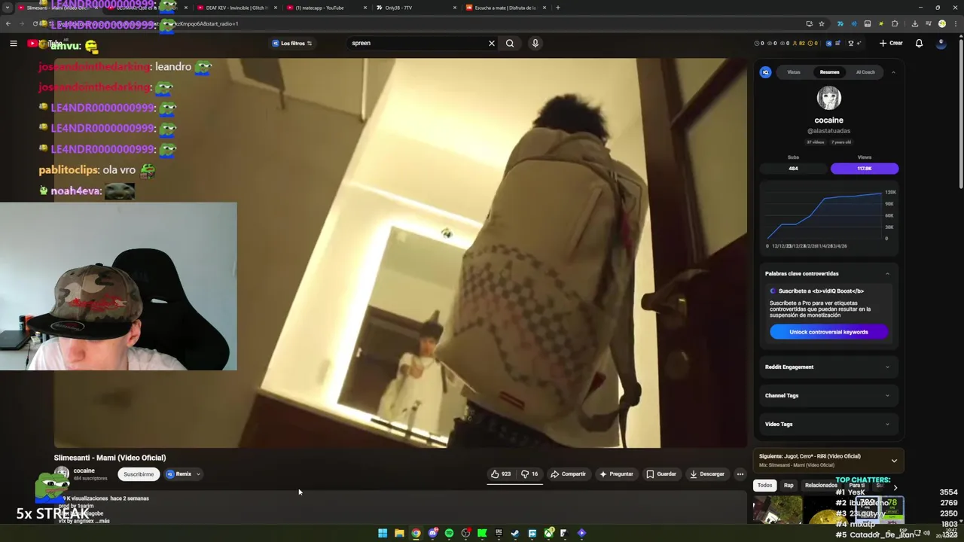
Task: Dislike the video with thumbs down
Action: point(530,474)
